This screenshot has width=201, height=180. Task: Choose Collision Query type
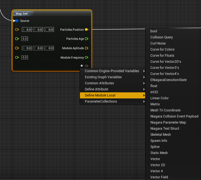(x=173, y=37)
